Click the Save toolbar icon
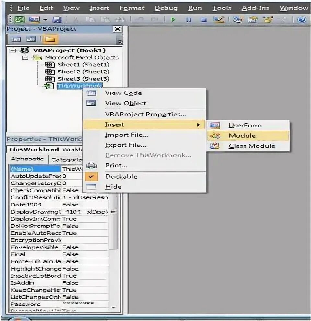This screenshot has height=321, width=311. coord(57,20)
